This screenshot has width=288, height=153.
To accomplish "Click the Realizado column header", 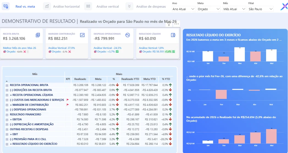I will pos(80,79).
